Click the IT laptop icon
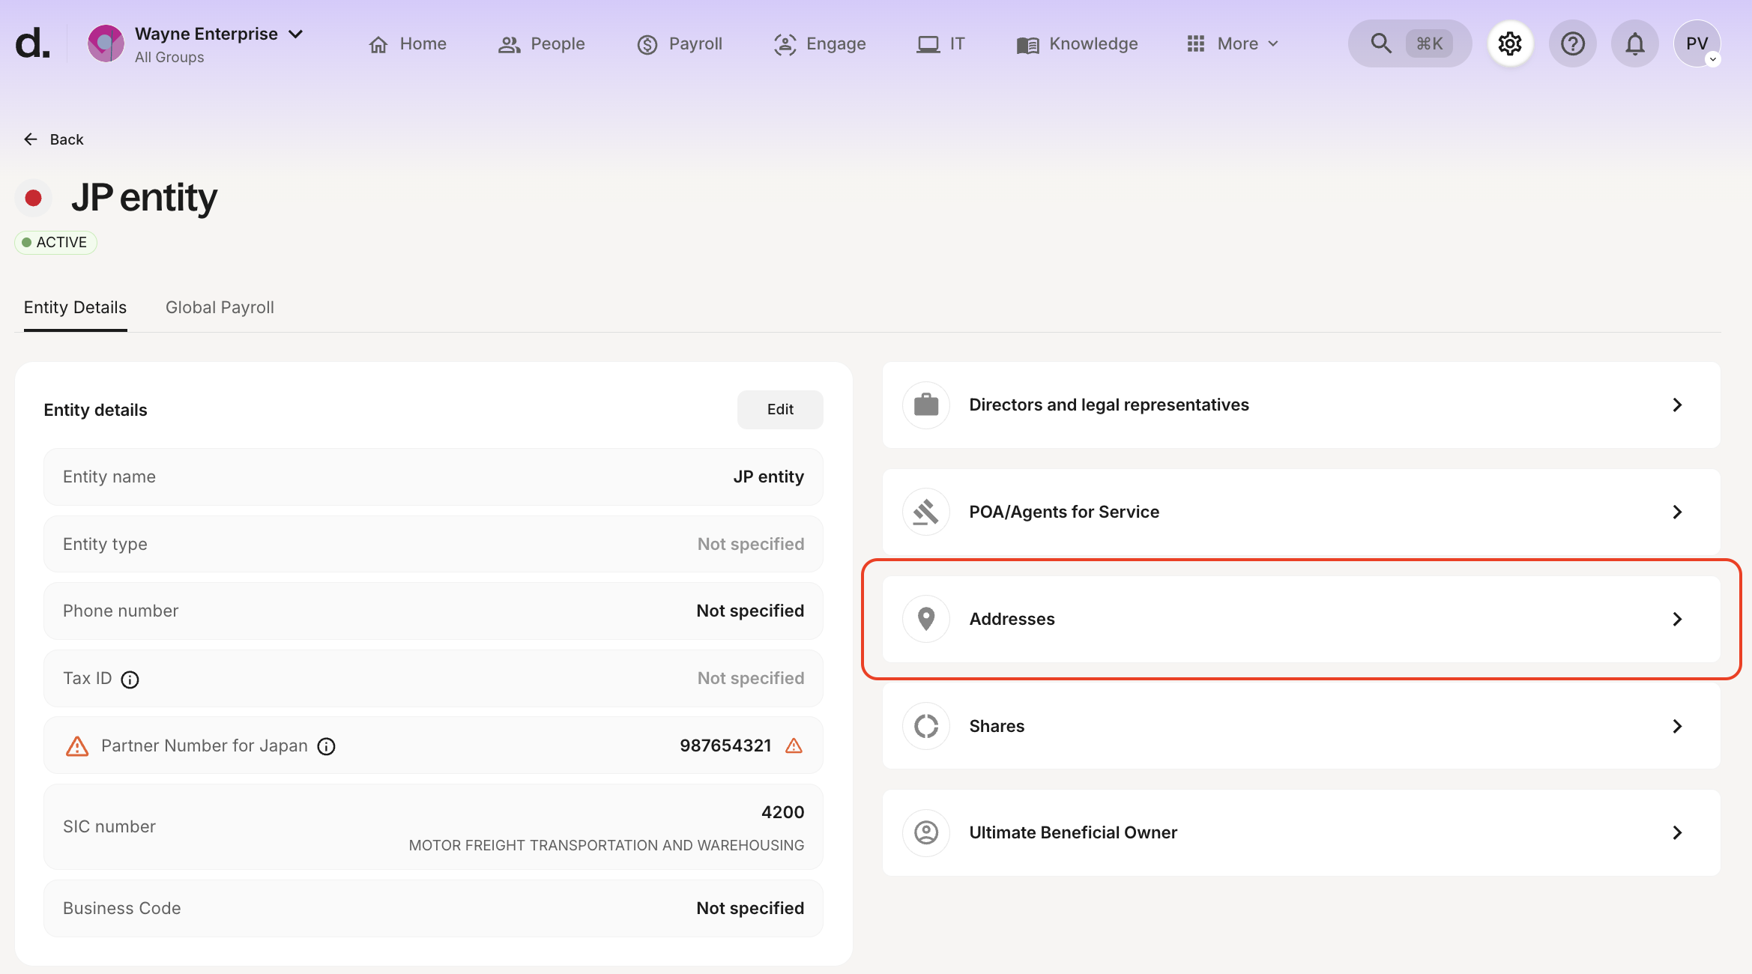This screenshot has width=1752, height=974. point(928,44)
